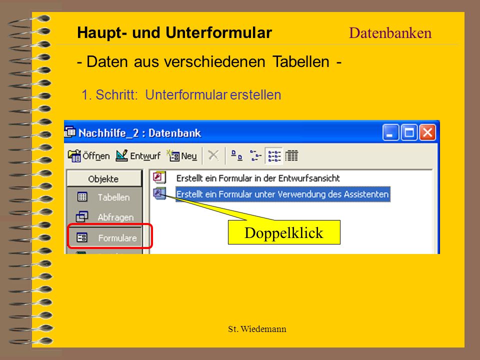
Task: Click the 'Haupt- und Unterformular' slide heading
Action: click(x=174, y=32)
